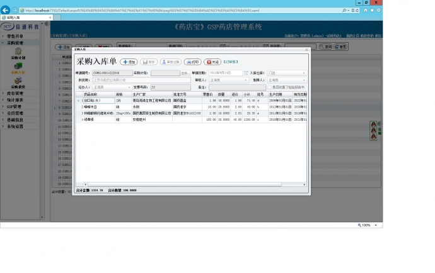Click the browser settings gear icon
435x273 pixels.
point(378,10)
